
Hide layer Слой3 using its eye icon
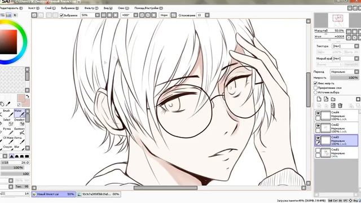point(318,138)
